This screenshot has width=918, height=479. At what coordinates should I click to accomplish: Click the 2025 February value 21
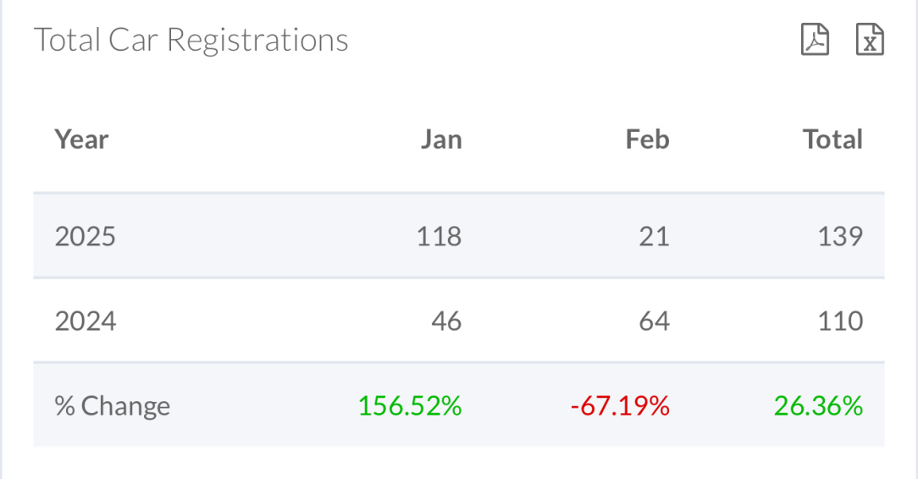[x=654, y=236]
